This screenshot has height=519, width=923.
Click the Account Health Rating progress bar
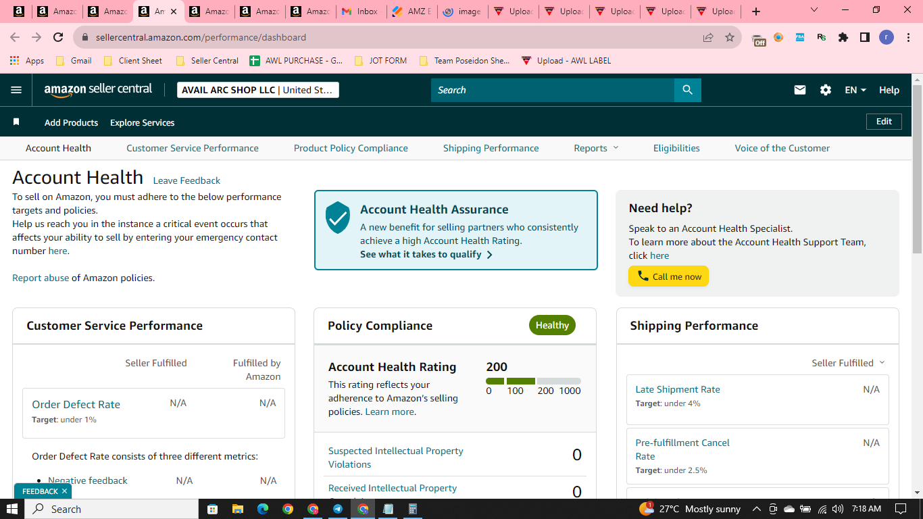pyautogui.click(x=533, y=381)
